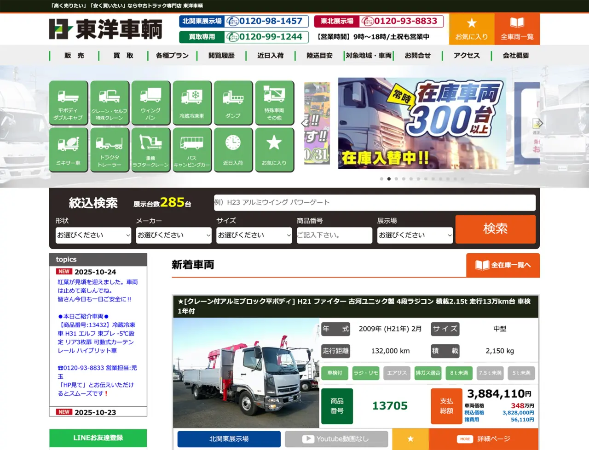The image size is (589, 450).
Task: Select the ミキサー車 mixer truck icon
Action: [68, 150]
